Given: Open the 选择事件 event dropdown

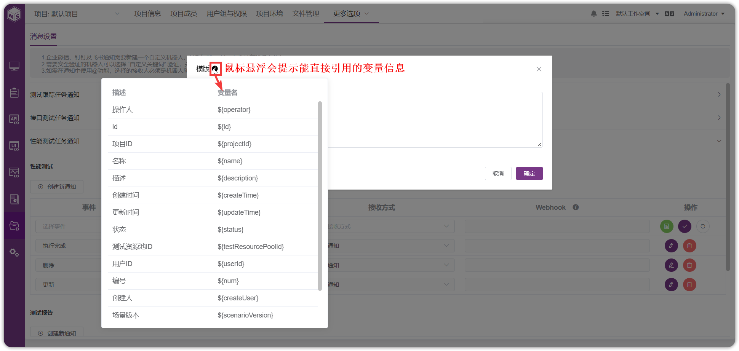Looking at the screenshot, I should pyautogui.click(x=69, y=227).
